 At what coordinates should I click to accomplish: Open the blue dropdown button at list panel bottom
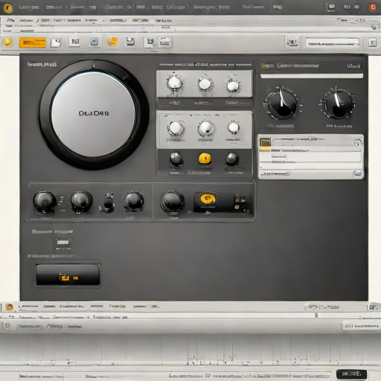[x=357, y=173]
